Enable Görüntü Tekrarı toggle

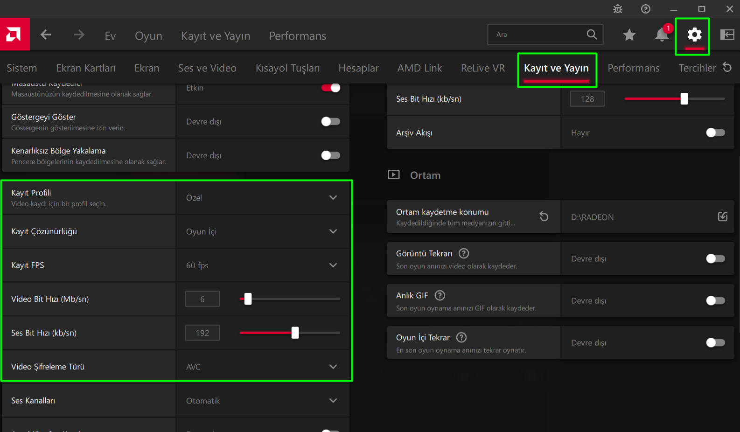tap(716, 258)
